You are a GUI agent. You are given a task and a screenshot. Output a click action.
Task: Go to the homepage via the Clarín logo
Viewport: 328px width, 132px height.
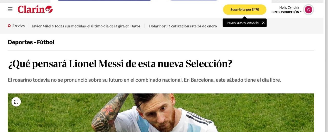point(35,9)
